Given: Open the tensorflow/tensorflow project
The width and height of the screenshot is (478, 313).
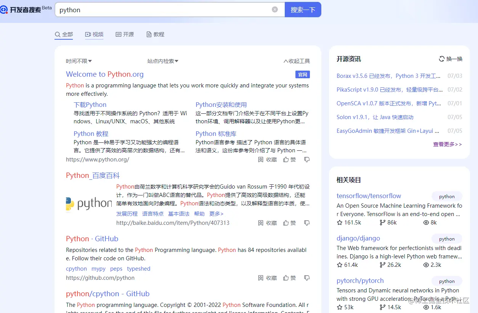Looking at the screenshot, I should 369,196.
